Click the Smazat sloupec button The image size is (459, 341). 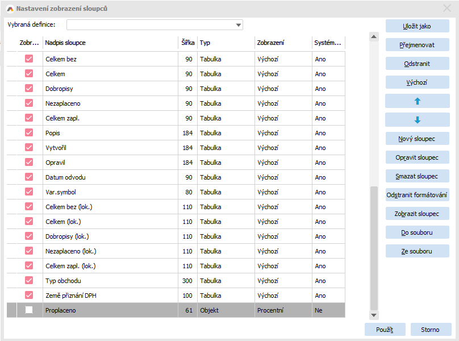(417, 176)
